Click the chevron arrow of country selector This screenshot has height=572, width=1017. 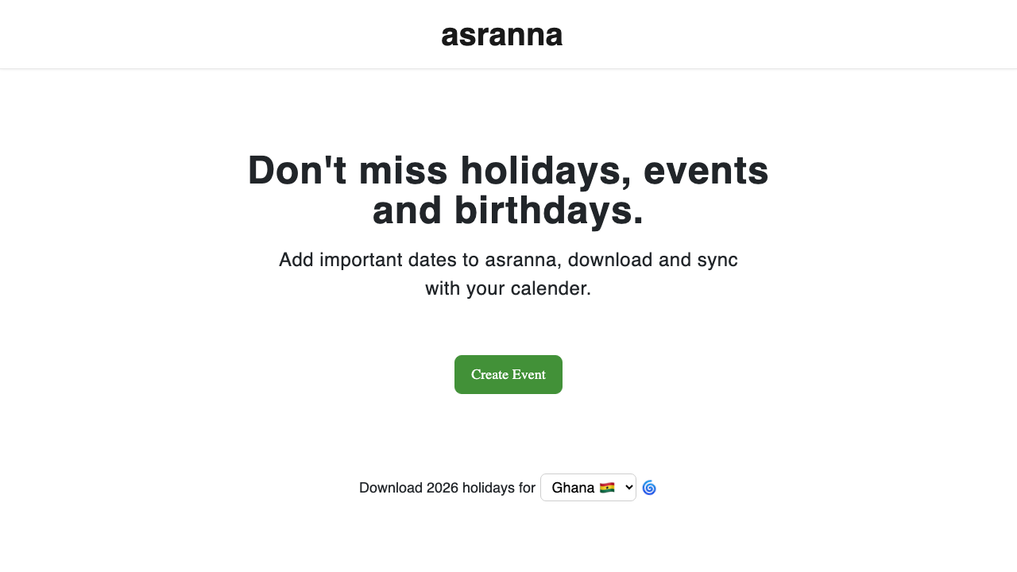629,488
